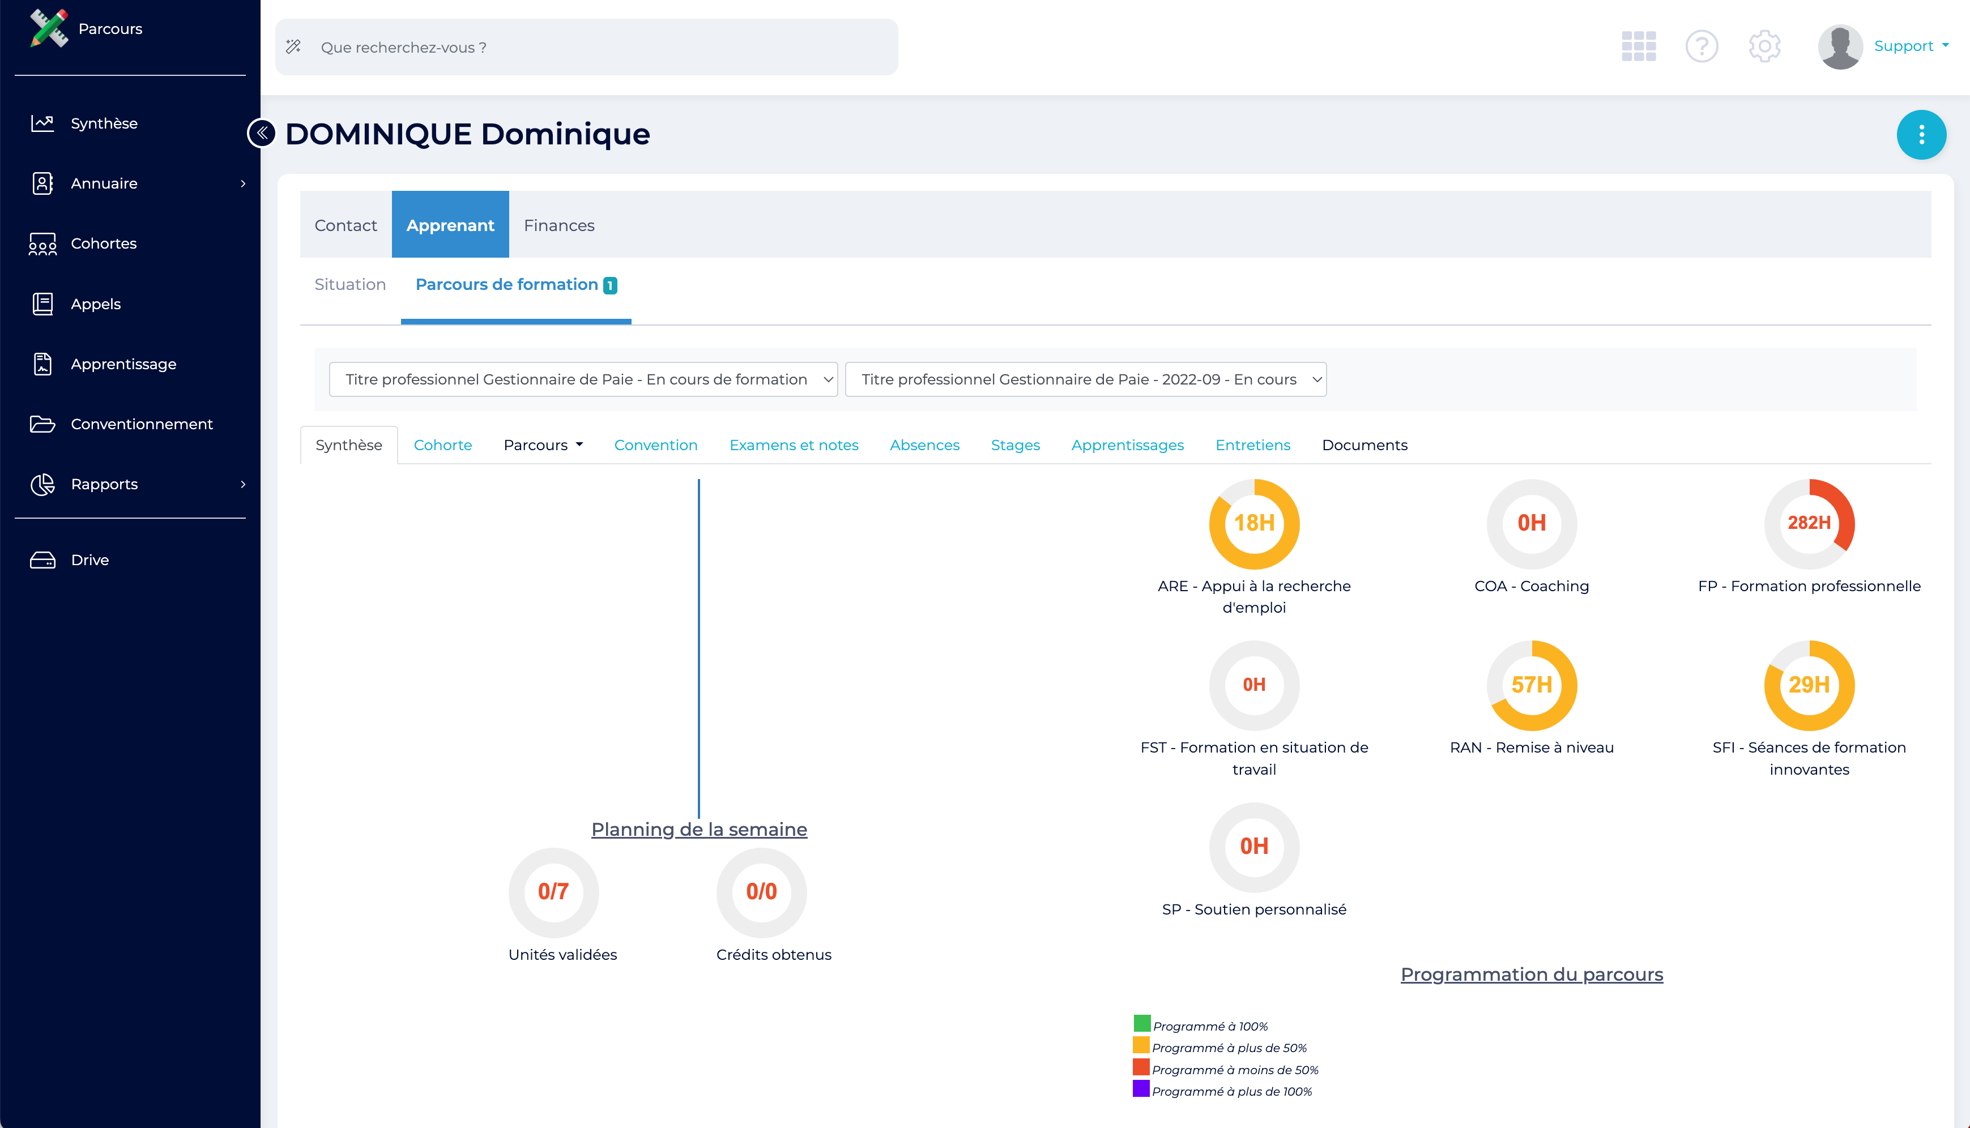Expand the Annuaire submenu chevron

(x=243, y=183)
